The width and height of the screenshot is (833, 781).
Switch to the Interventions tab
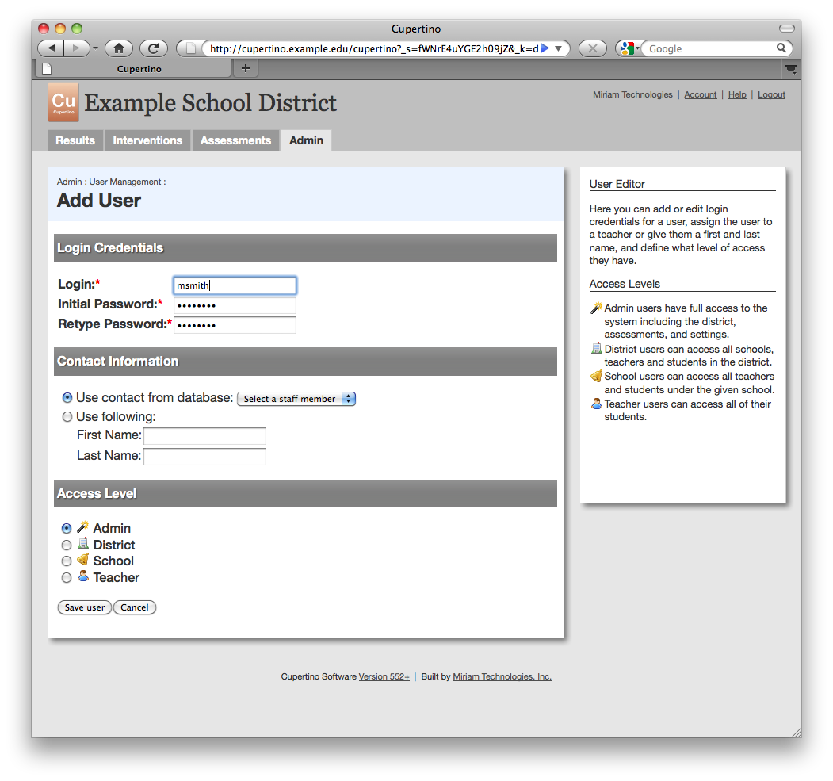tap(147, 140)
